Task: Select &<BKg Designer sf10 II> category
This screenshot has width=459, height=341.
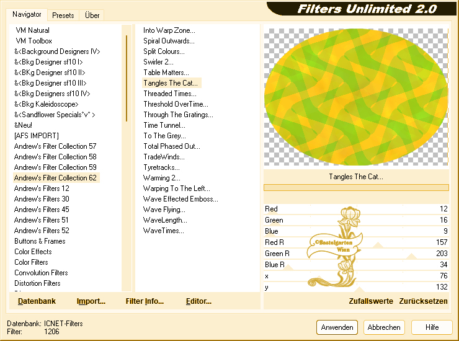Action: click(50, 73)
